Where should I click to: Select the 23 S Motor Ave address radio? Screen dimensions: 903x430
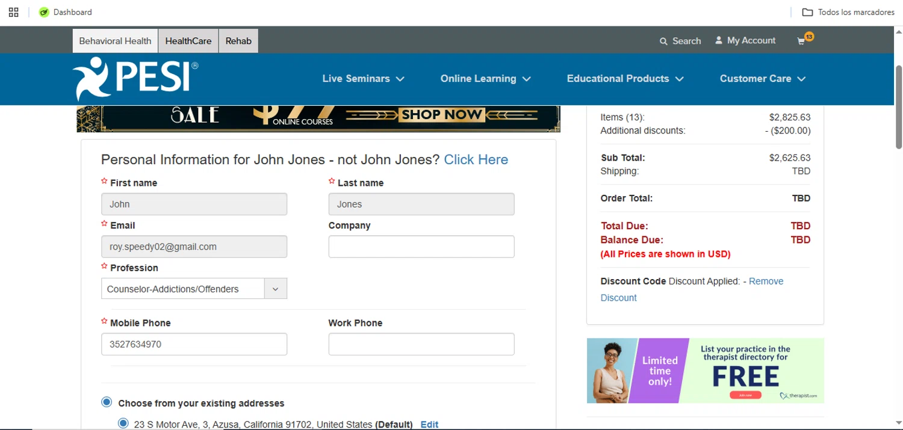[x=123, y=423]
